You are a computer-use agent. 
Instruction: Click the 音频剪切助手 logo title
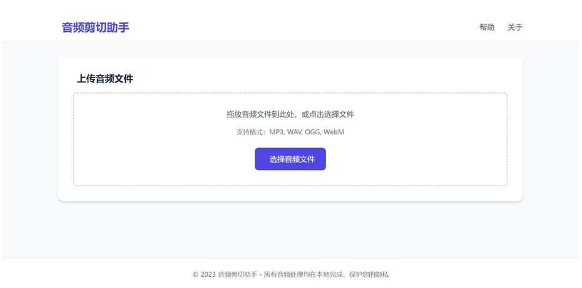(95, 27)
